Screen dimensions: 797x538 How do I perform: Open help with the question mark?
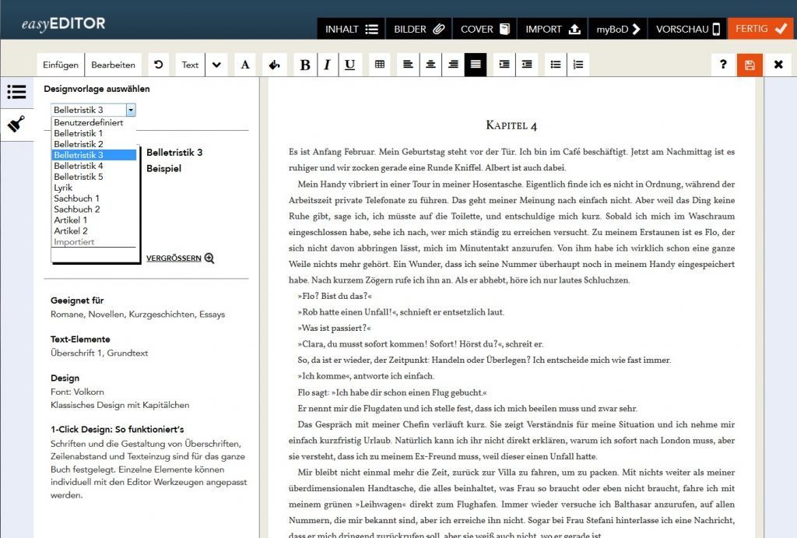pos(723,65)
